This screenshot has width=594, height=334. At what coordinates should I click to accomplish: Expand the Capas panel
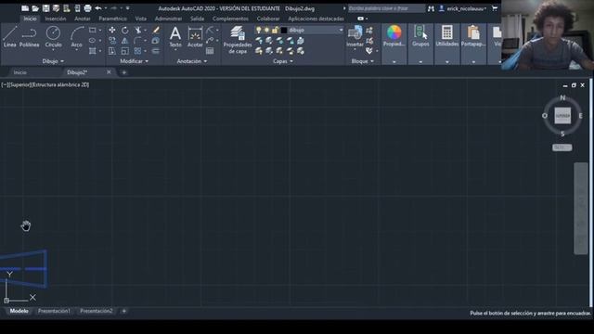[x=282, y=61]
